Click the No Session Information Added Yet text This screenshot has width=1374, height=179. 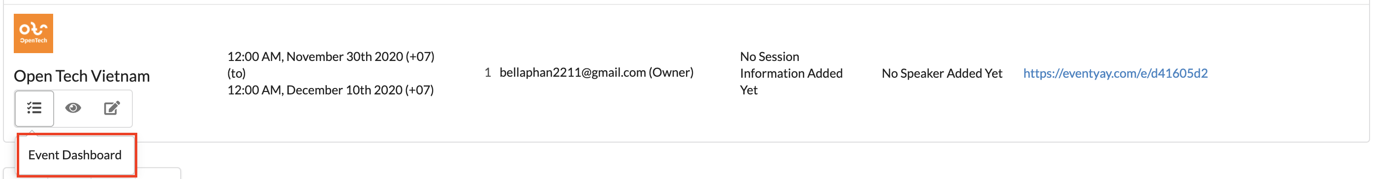[791, 74]
